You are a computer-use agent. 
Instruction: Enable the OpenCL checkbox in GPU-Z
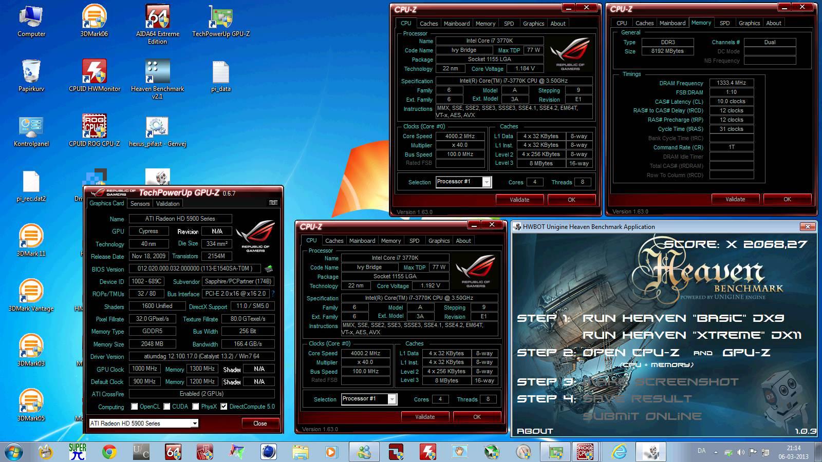(135, 407)
